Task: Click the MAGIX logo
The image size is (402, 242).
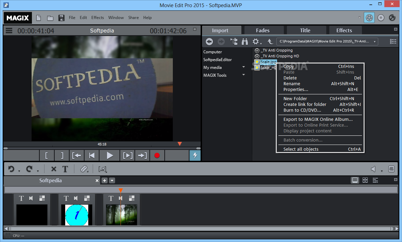Action: (x=18, y=18)
